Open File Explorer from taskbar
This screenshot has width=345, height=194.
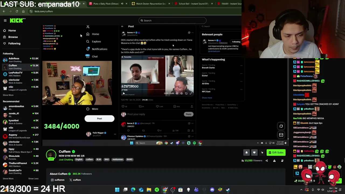pyautogui.click(x=149, y=190)
